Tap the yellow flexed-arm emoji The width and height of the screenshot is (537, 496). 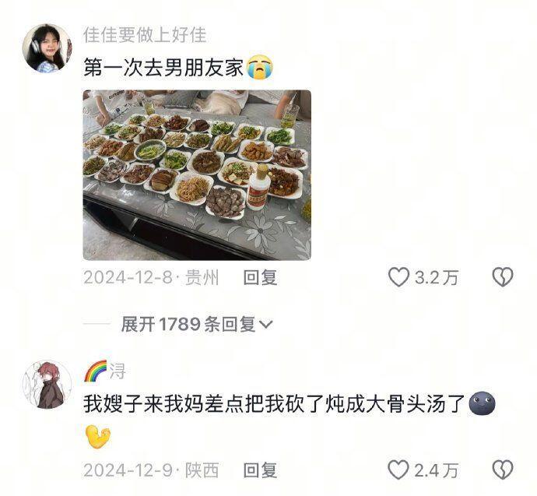point(97,436)
